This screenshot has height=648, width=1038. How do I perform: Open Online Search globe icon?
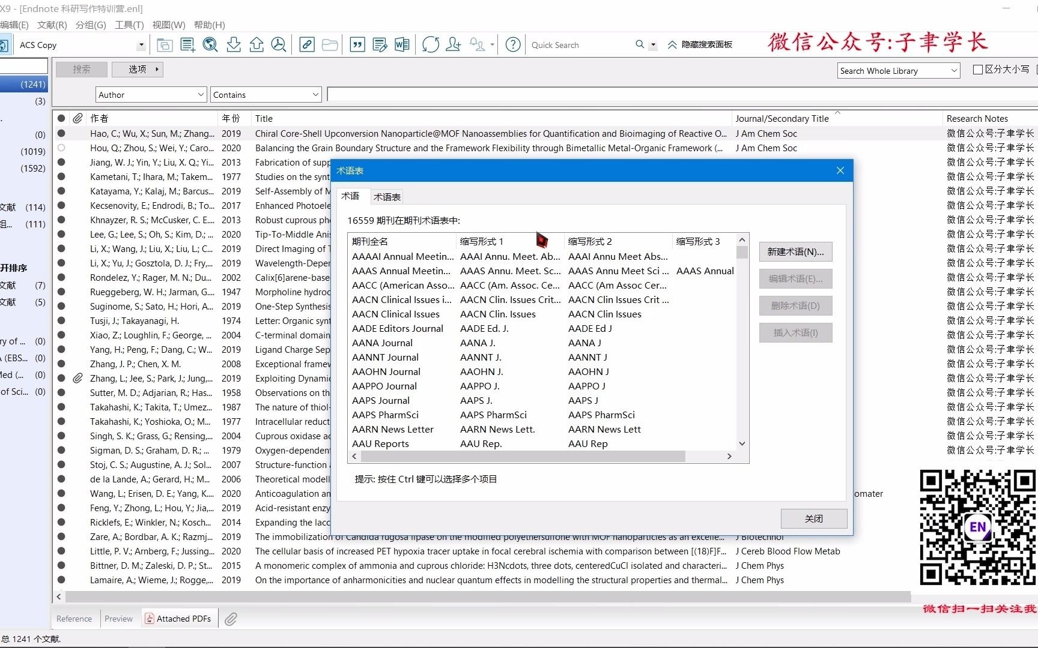[x=210, y=45]
